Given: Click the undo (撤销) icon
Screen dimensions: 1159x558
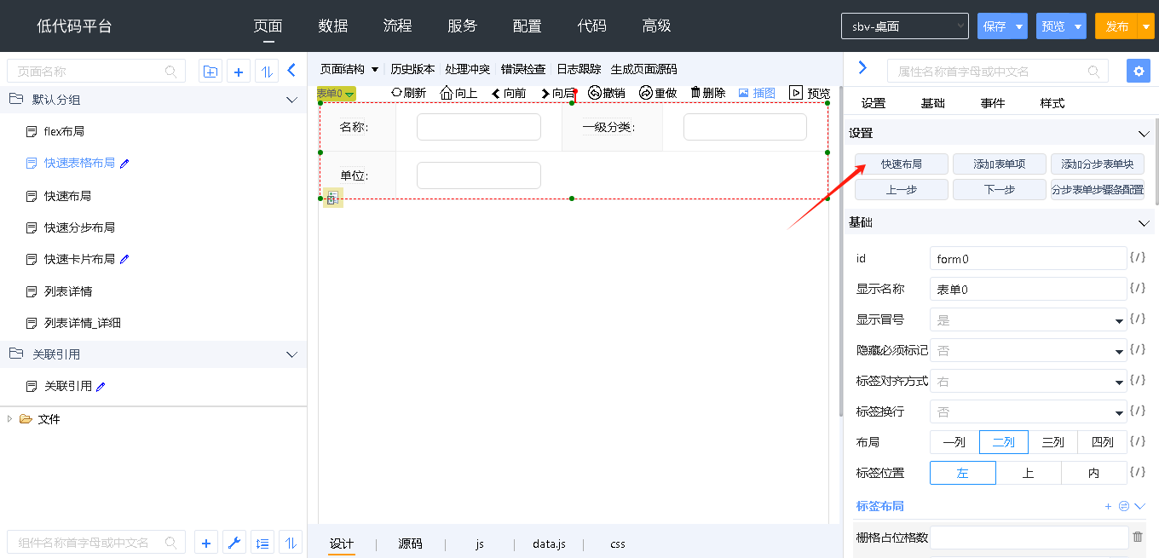Looking at the screenshot, I should click(x=595, y=93).
